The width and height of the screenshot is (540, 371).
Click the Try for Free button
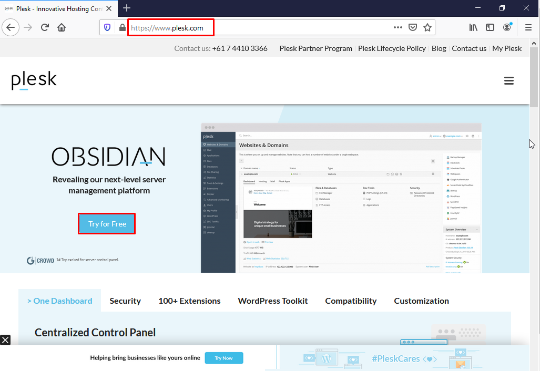point(107,224)
